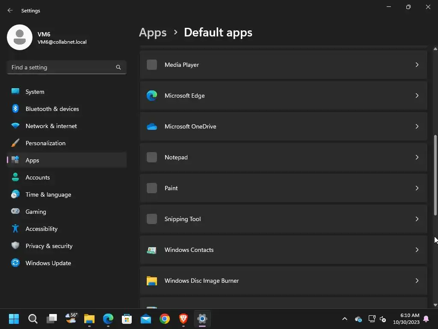Open Notepad default app settings

(x=283, y=157)
